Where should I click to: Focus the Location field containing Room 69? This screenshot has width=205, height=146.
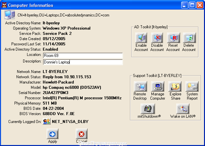(x=83, y=56)
